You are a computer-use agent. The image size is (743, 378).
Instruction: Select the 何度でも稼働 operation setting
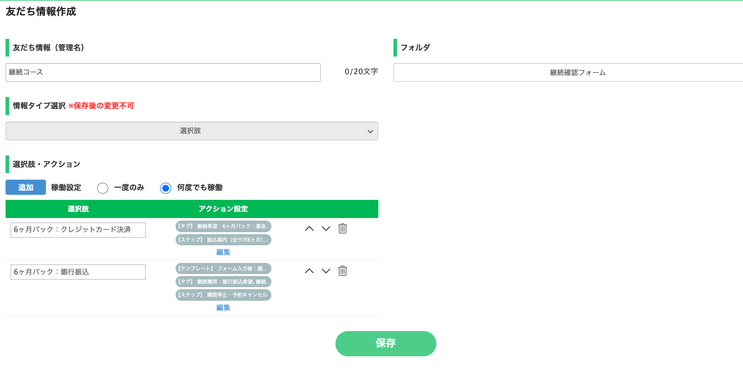click(x=165, y=187)
